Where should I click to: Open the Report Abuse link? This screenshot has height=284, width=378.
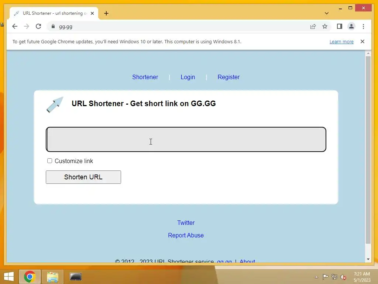click(x=186, y=235)
